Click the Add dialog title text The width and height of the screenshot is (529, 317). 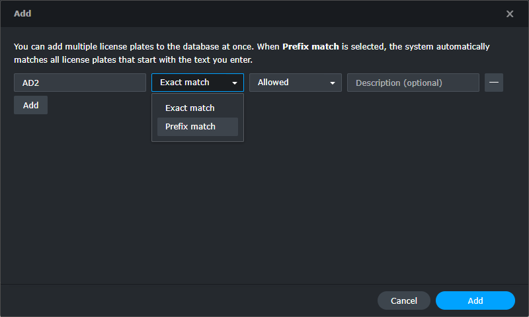pyautogui.click(x=22, y=13)
